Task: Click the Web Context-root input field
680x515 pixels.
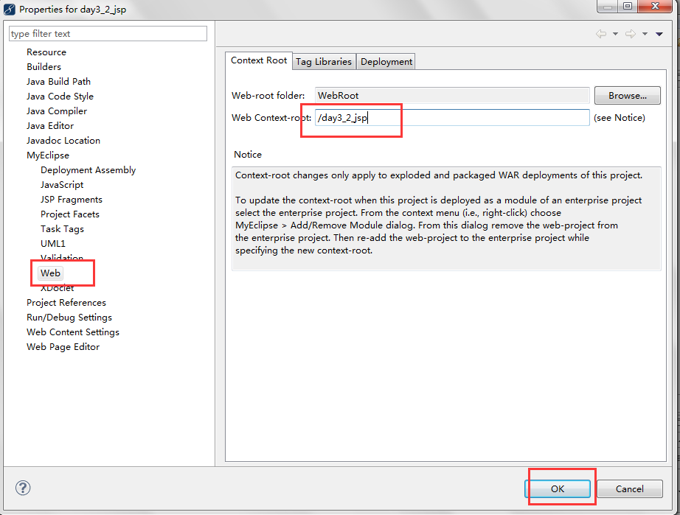Action: 452,117
